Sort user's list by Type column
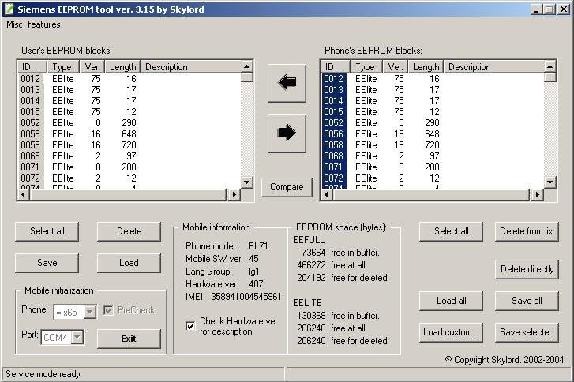Image resolution: width=574 pixels, height=382 pixels. (63, 67)
